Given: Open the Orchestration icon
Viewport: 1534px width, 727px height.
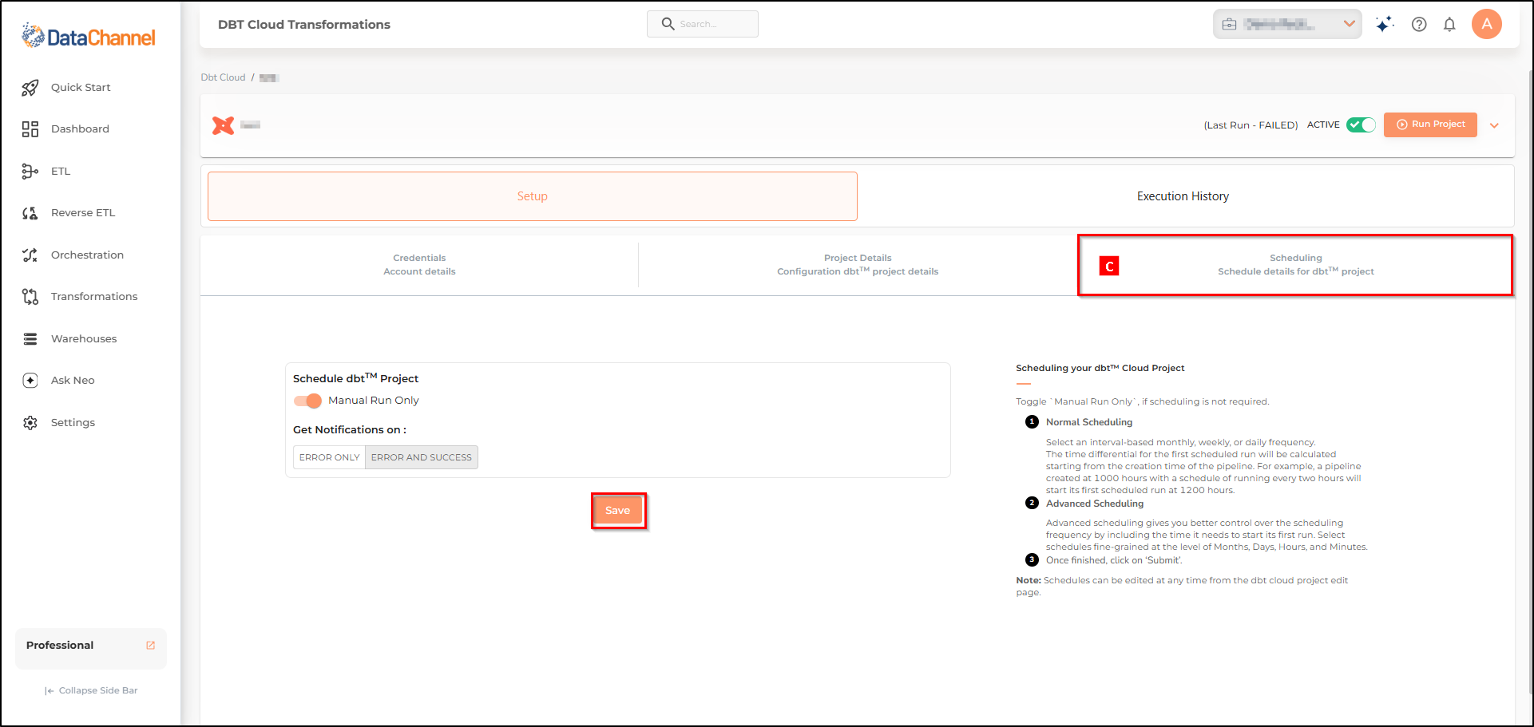Looking at the screenshot, I should click(x=30, y=255).
